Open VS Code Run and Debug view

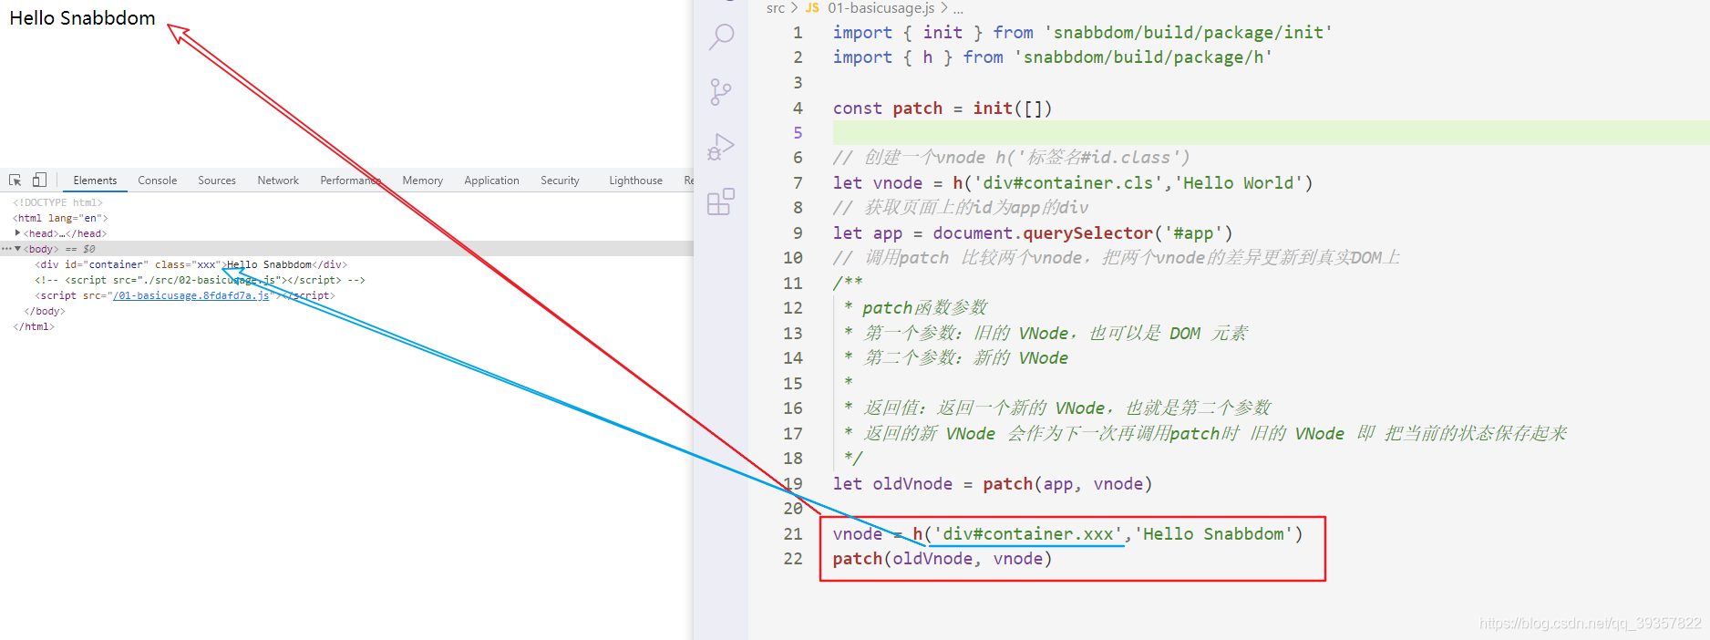point(721,147)
